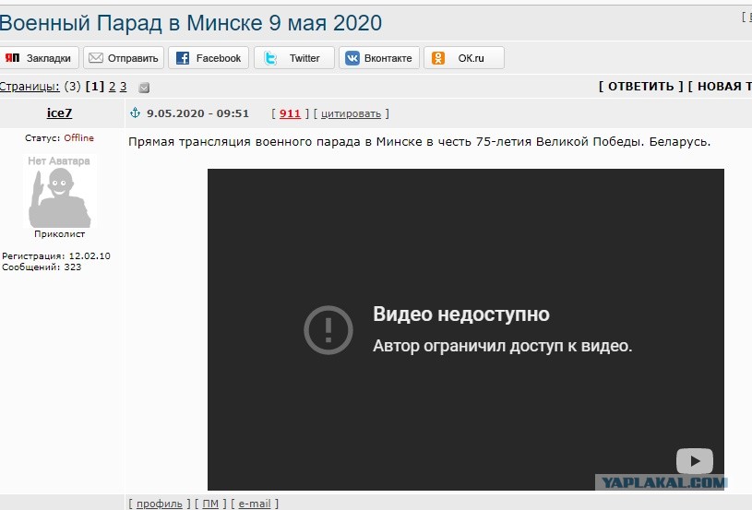The width and height of the screenshot is (752, 510).
Task: Open the ПМ private message link
Action: [x=210, y=504]
